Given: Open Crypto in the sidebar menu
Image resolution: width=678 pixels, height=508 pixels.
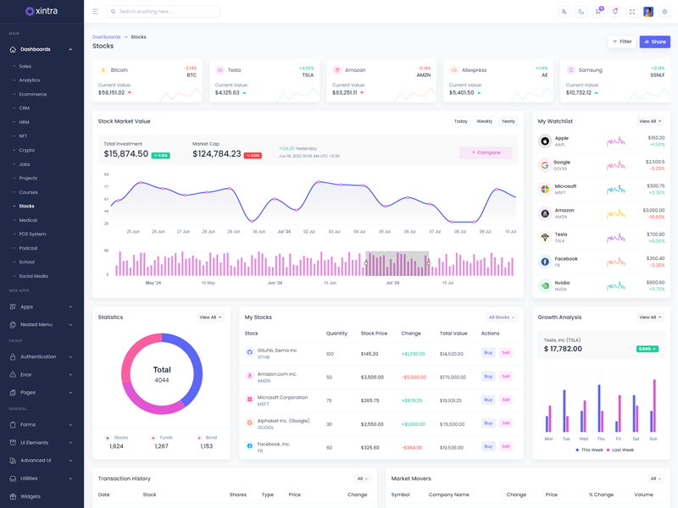Looking at the screenshot, I should tap(27, 150).
